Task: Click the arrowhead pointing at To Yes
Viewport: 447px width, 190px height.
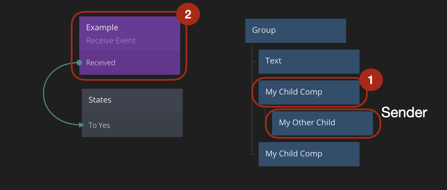Action: pos(82,125)
